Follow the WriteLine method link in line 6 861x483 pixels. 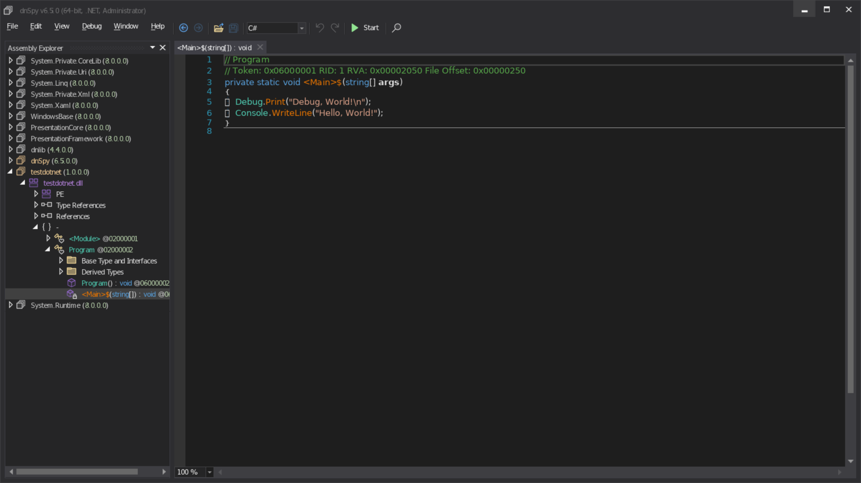[292, 113]
